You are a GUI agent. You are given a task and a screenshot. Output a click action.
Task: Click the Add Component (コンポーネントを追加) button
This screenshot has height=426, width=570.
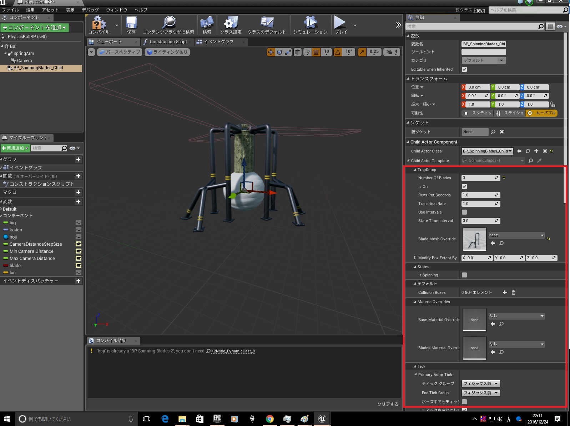coord(35,27)
